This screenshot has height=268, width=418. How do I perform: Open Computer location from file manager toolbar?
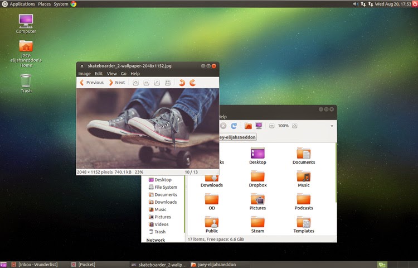tap(259, 126)
